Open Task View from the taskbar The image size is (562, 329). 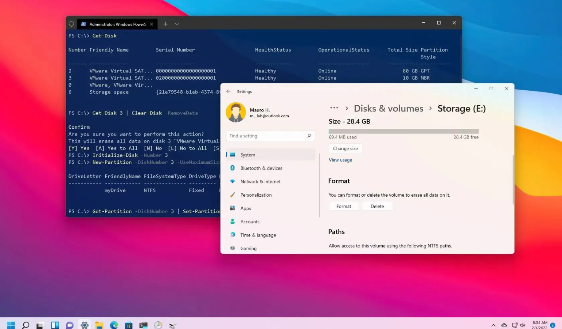[55, 325]
